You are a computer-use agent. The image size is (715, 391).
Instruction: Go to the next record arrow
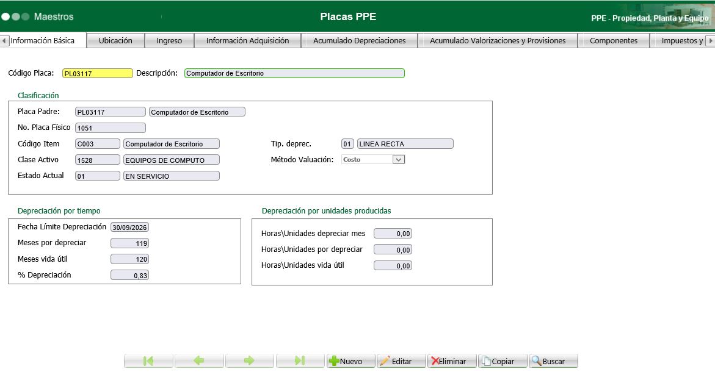coord(250,361)
